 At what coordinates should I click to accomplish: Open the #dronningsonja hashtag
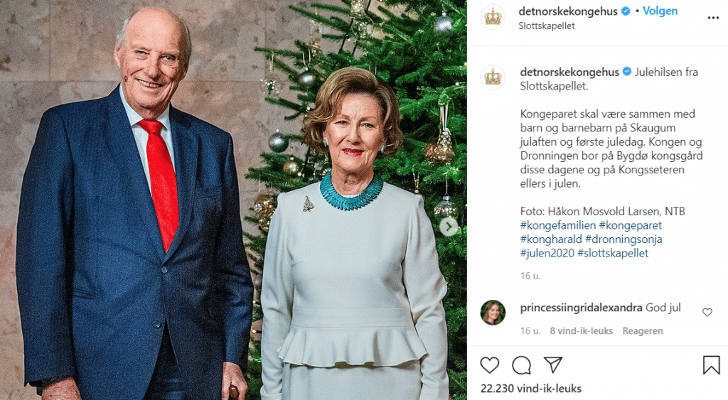623,239
